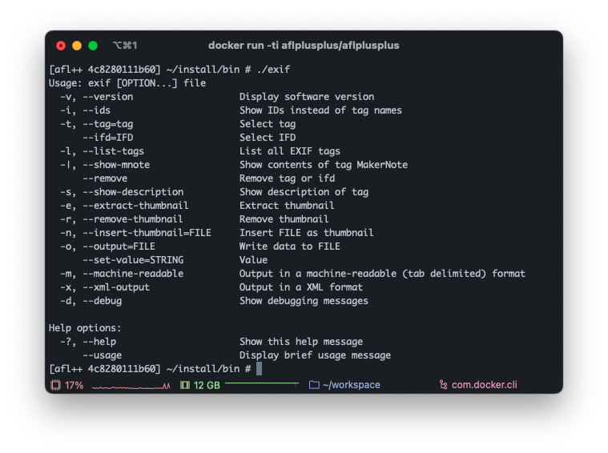Close the terminal window with red button
Viewport: 608px width, 453px height.
[x=61, y=46]
